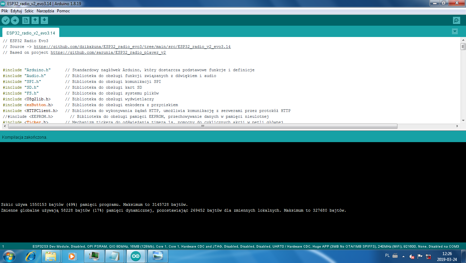
Task: Save the sketch with the Save icon
Action: pyautogui.click(x=44, y=20)
